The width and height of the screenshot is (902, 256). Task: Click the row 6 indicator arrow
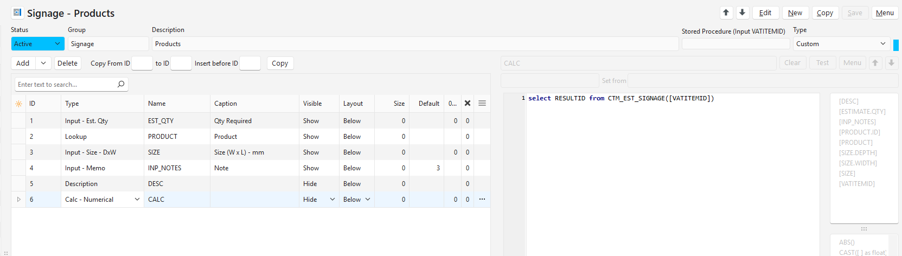click(18, 200)
